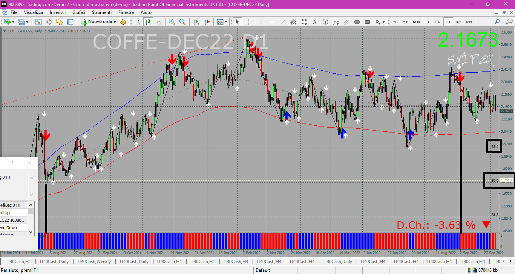Click the Nuovo ordine button
The image size is (515, 274).
click(x=99, y=22)
